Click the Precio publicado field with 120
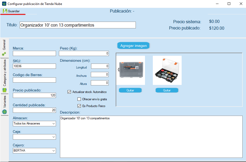Screen dimensions: 246x162 [34, 95]
